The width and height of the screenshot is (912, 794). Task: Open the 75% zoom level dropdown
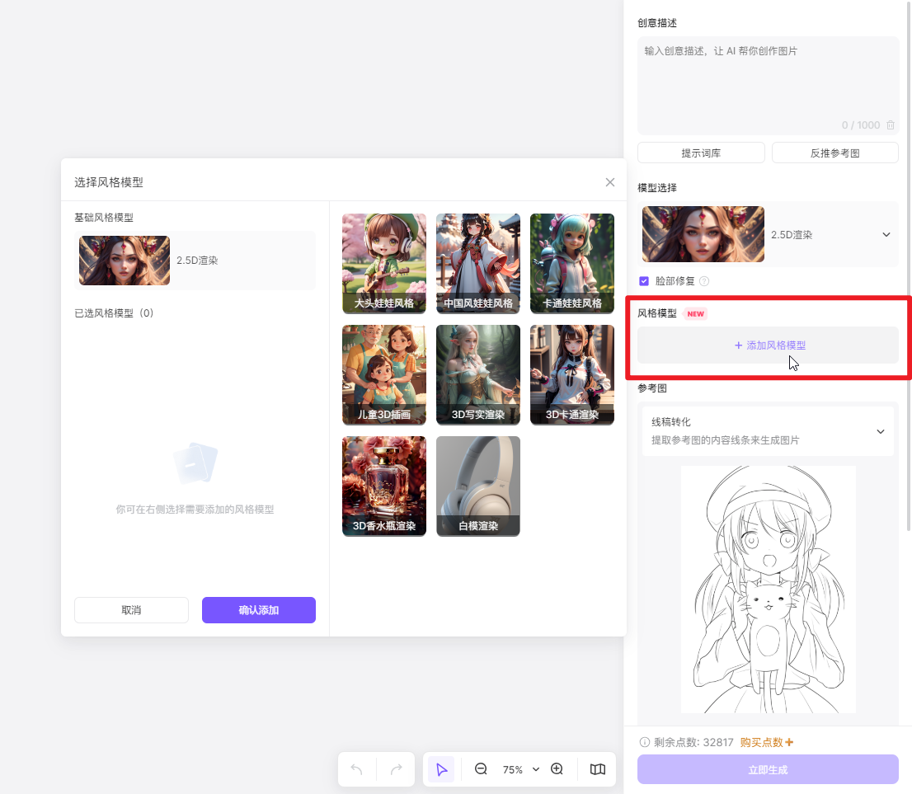pyautogui.click(x=521, y=769)
